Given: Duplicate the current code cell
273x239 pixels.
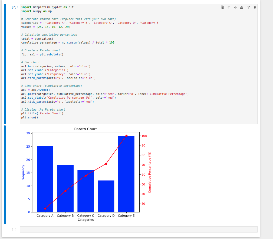Looking at the screenshot, I should [x=222, y=8].
